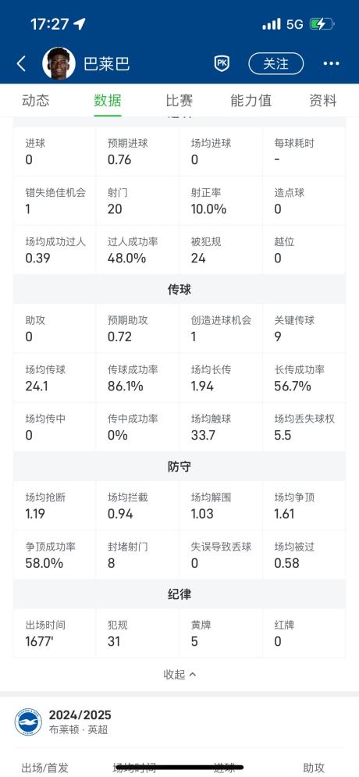Open the three-dot more menu
This screenshot has height=777, width=359.
click(331, 63)
